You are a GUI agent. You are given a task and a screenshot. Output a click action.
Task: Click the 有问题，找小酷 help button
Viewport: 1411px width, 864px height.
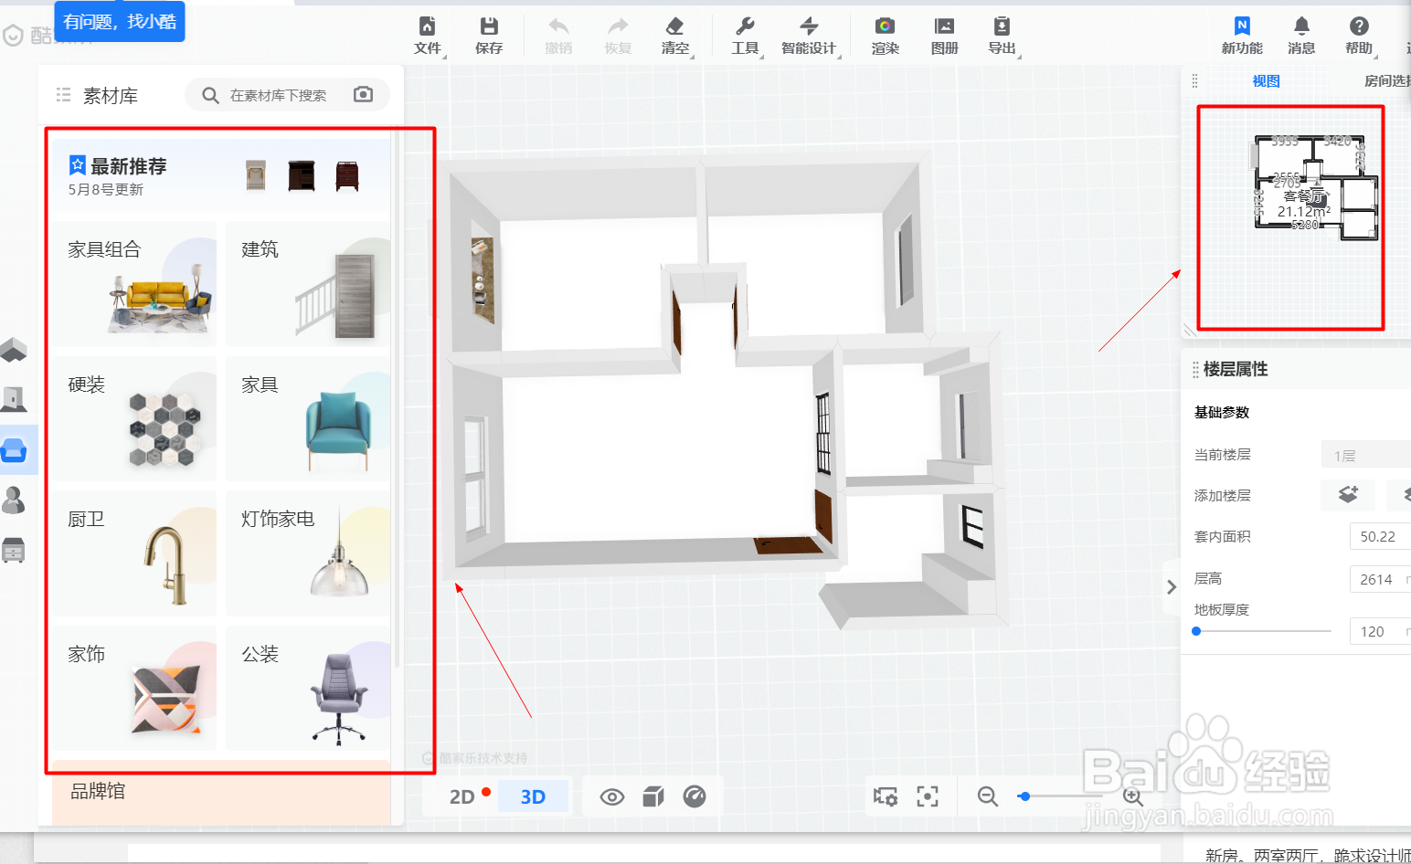(x=120, y=21)
